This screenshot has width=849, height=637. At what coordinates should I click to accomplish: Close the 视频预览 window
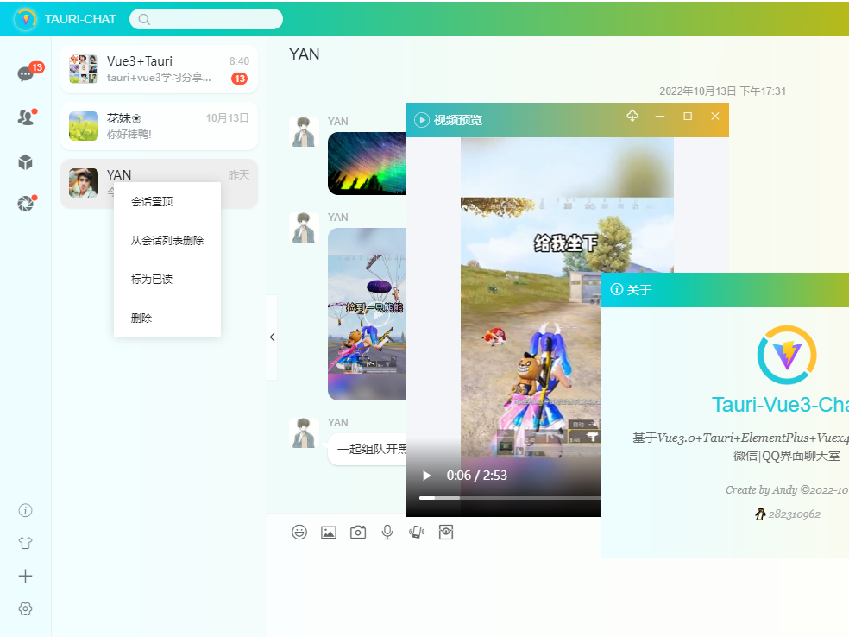(715, 116)
